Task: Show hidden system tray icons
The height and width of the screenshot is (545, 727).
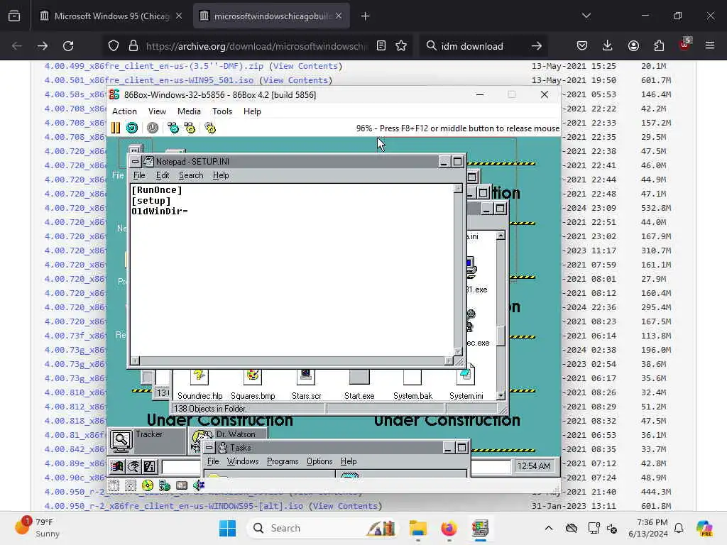Action: tap(549, 528)
